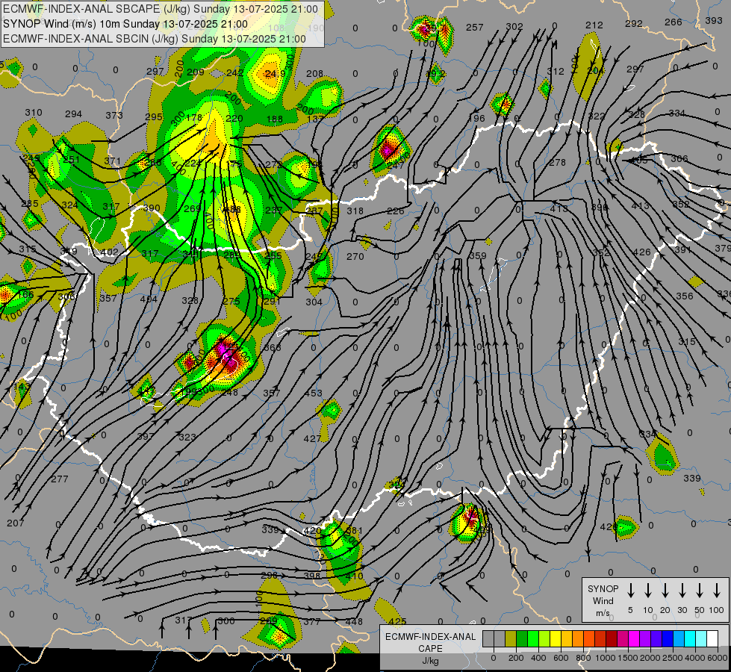Pick the pure blue CAPE legend swatch
This screenshot has width=731, height=672.
[x=668, y=638]
